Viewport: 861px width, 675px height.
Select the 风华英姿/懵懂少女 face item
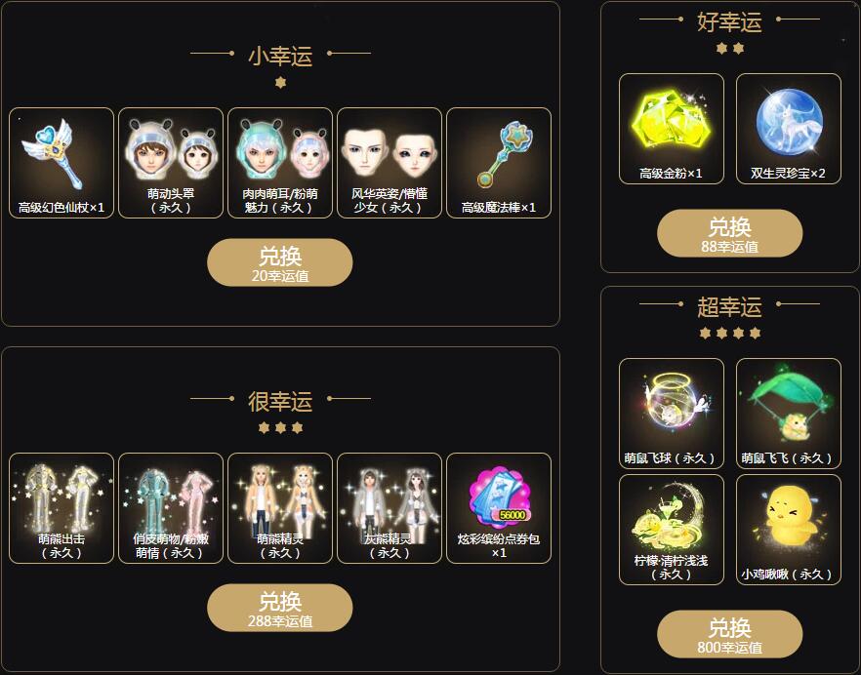(x=389, y=163)
